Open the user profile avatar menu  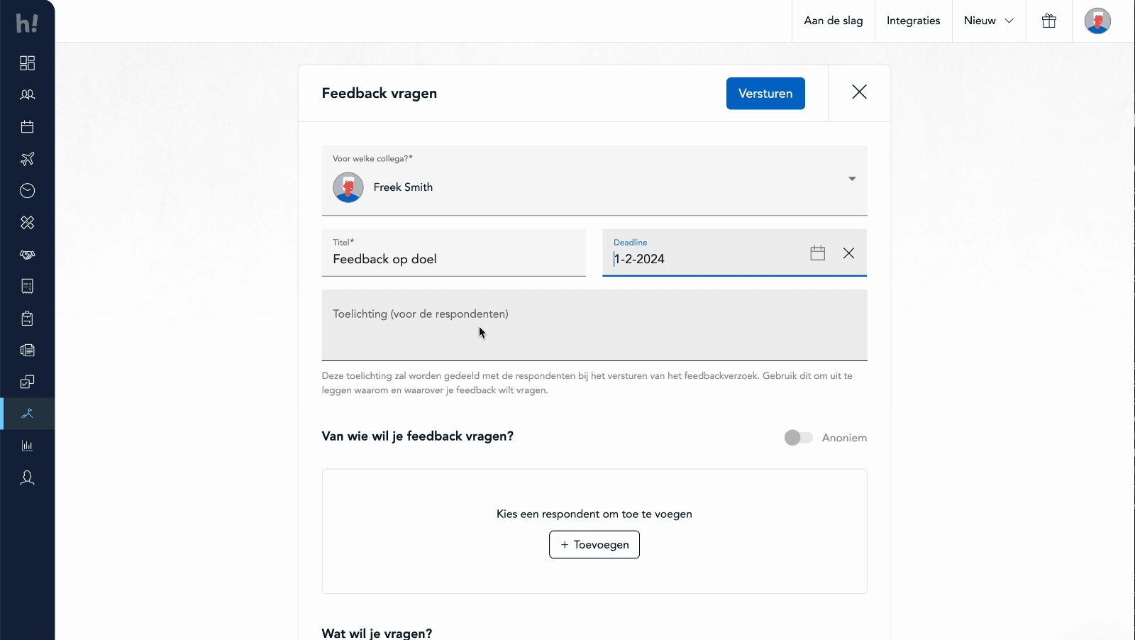pyautogui.click(x=1097, y=21)
